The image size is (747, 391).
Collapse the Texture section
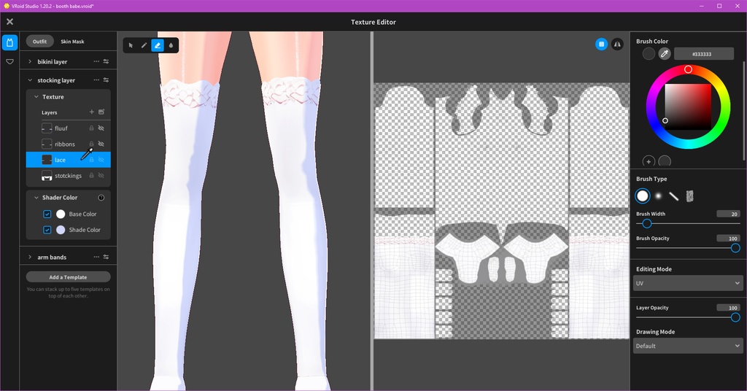[36, 97]
